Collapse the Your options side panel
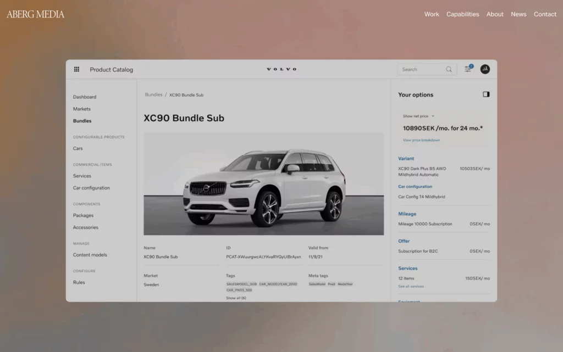 (x=486, y=94)
